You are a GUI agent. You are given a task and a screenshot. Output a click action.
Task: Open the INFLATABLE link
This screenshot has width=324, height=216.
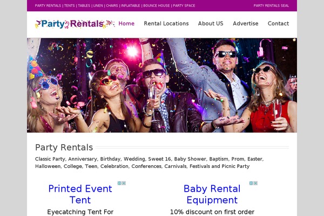click(130, 5)
